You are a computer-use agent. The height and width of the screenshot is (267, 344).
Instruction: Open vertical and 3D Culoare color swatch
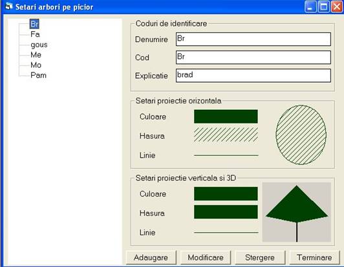[226, 194]
